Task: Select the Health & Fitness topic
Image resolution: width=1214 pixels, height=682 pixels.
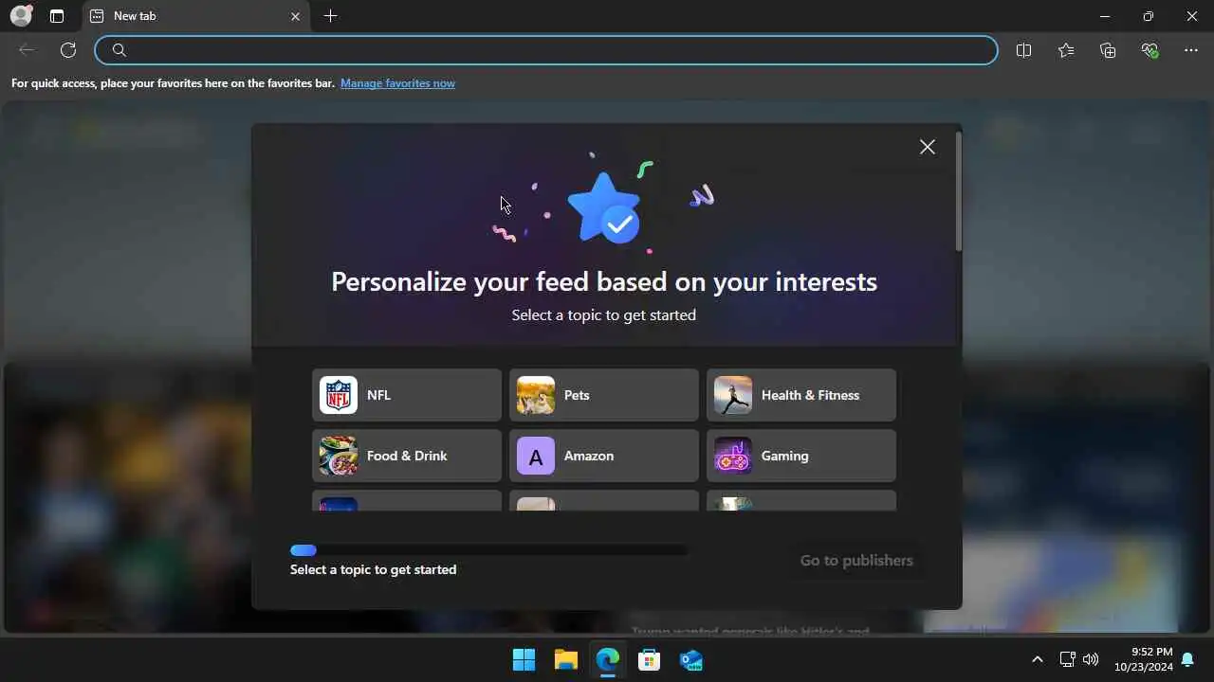Action: [x=801, y=395]
